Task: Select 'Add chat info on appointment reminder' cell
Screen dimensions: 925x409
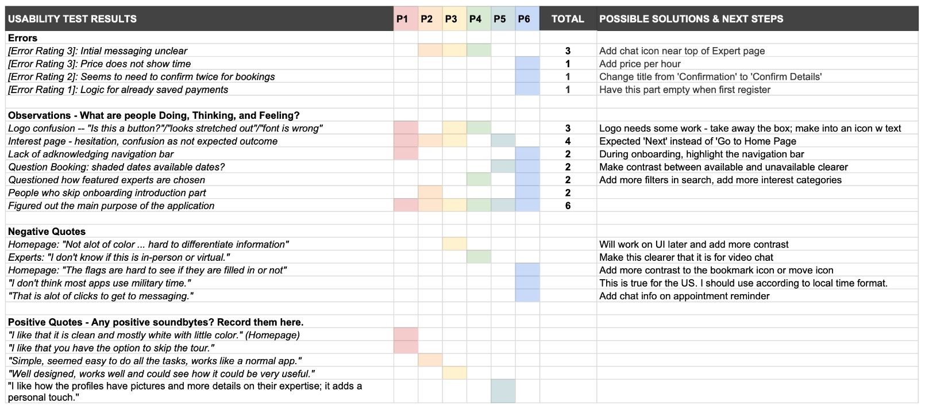Action: [684, 296]
